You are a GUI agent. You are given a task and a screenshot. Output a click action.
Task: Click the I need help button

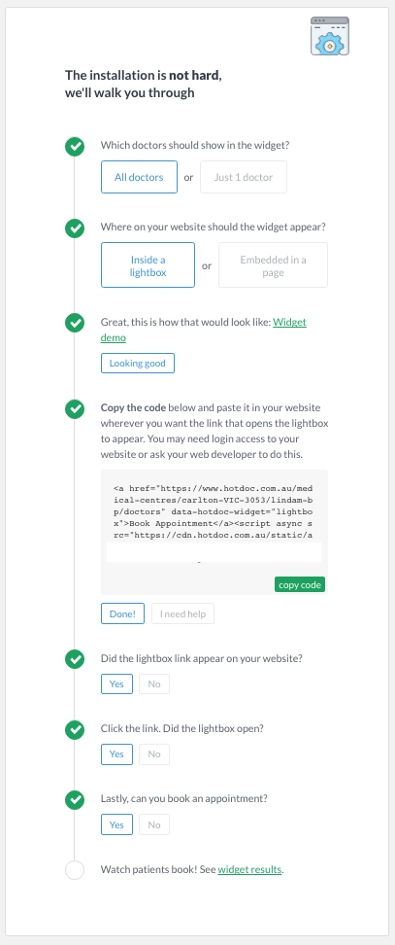click(x=182, y=614)
